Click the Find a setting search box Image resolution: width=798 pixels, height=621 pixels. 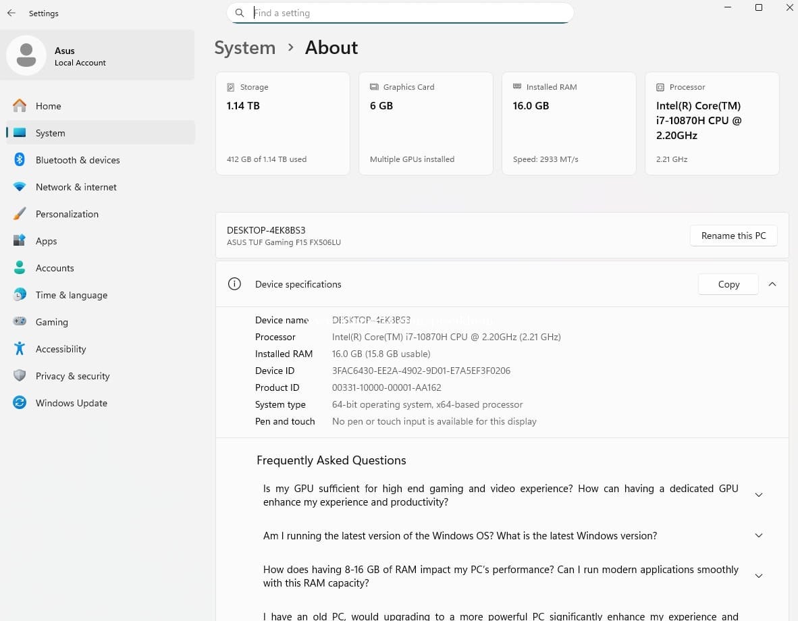pyautogui.click(x=405, y=13)
